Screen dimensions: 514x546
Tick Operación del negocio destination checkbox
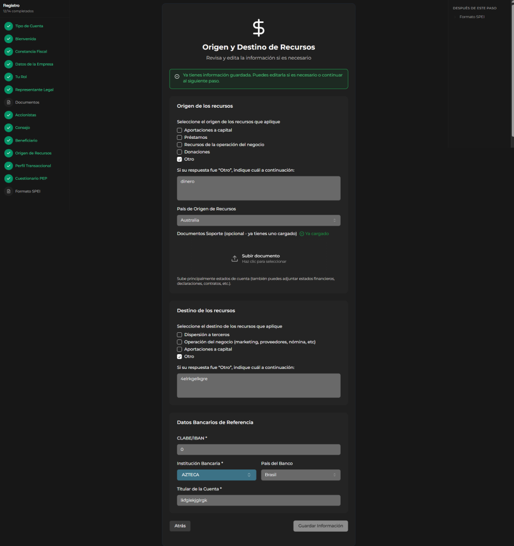(179, 342)
